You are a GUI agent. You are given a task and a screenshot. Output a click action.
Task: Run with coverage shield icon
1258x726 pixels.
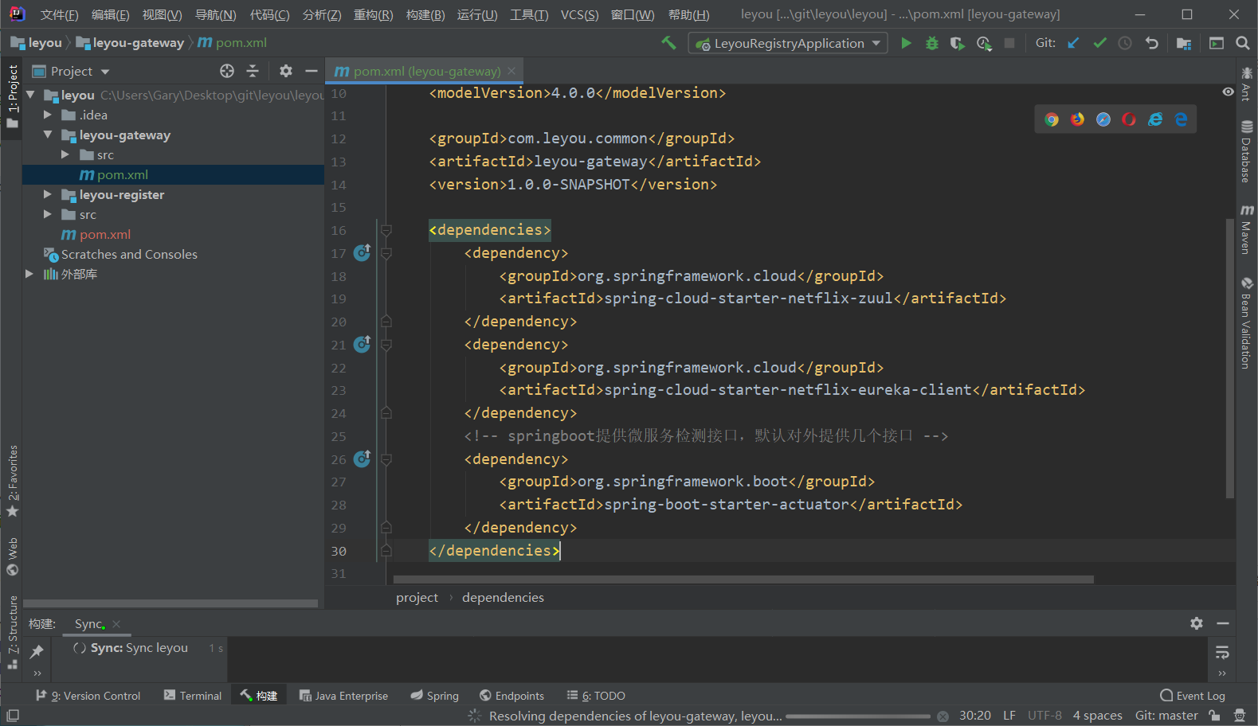(957, 43)
